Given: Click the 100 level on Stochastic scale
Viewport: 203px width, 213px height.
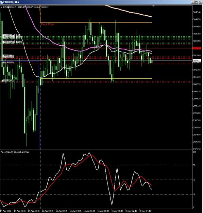Looking at the screenshot, I should pyautogui.click(x=194, y=152).
